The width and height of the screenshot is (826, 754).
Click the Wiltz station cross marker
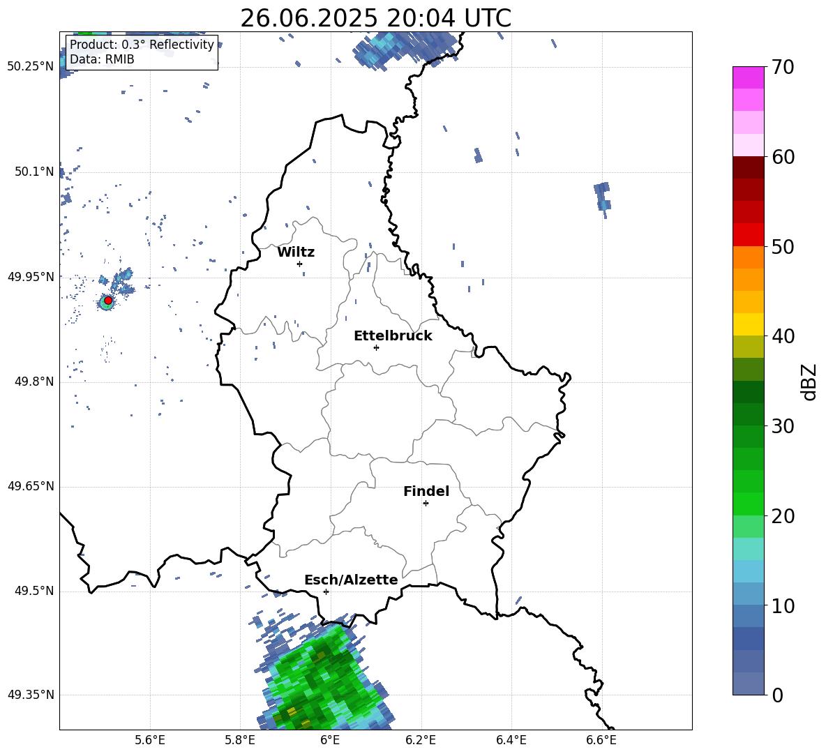tap(300, 264)
